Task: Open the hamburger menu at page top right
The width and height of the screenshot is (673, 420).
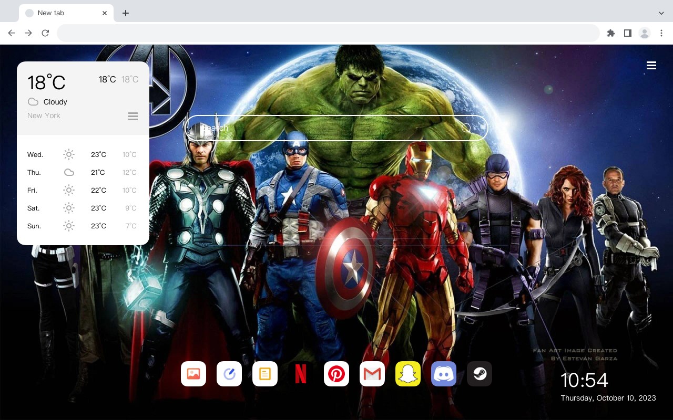Action: (651, 66)
